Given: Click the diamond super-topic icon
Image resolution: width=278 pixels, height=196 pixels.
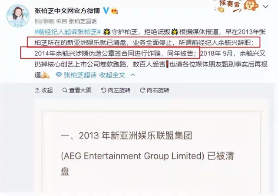Looking at the screenshot, I should pos(59,75).
